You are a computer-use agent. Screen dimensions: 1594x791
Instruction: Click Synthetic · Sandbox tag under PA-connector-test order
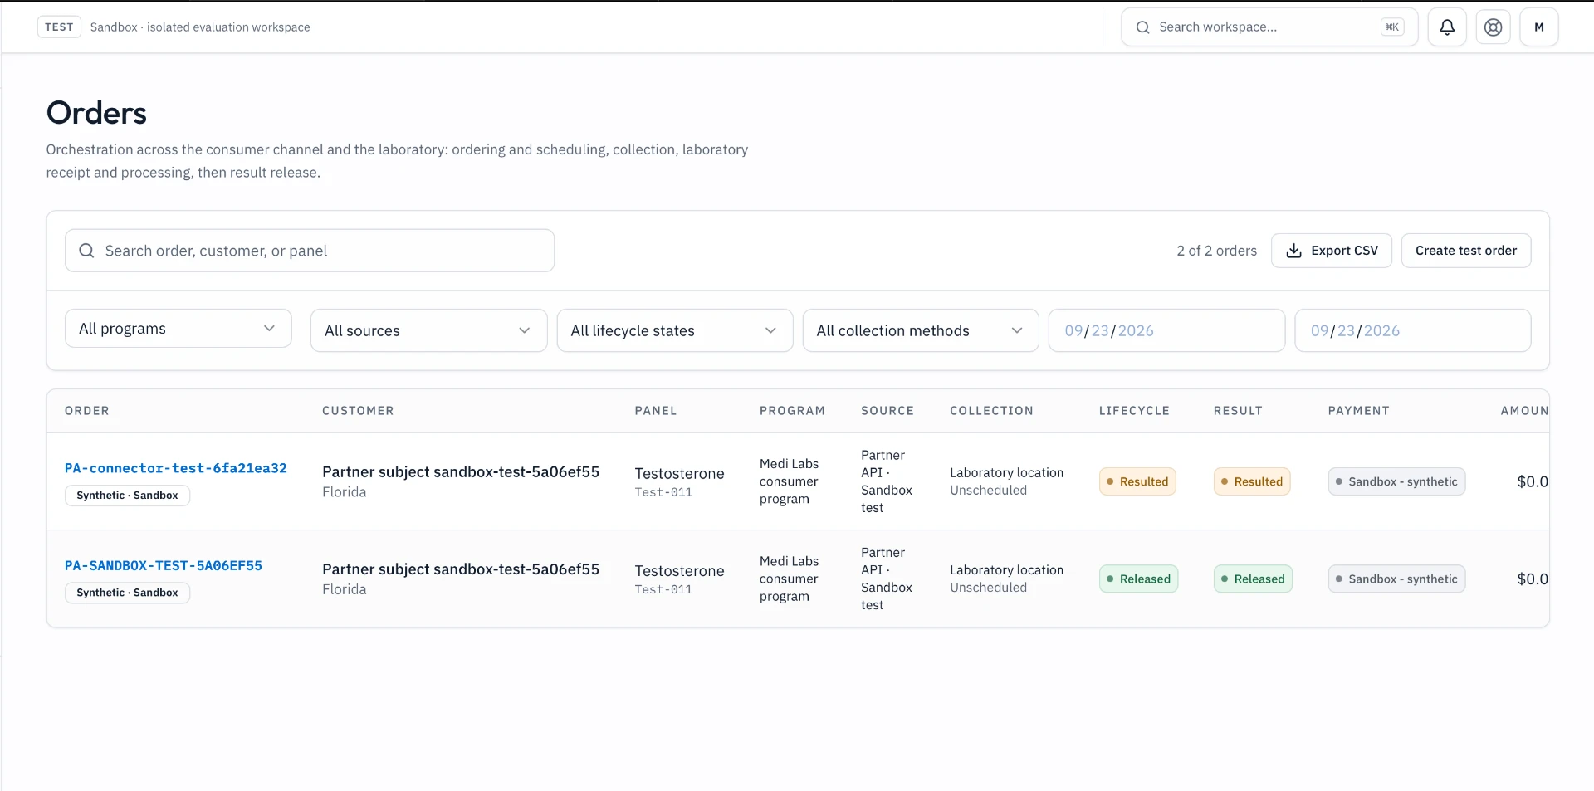127,496
